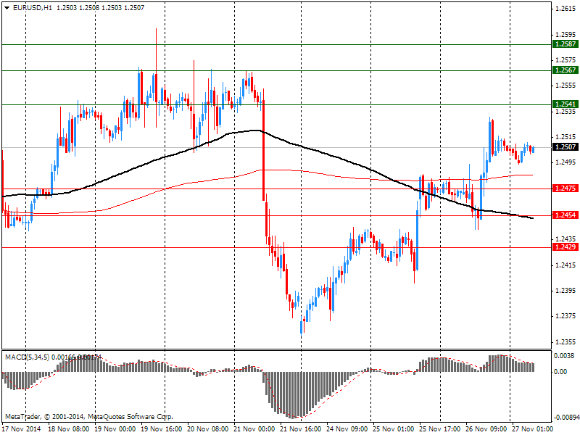Click the 1.2615 value on price scale
The image size is (580, 435).
click(x=565, y=9)
